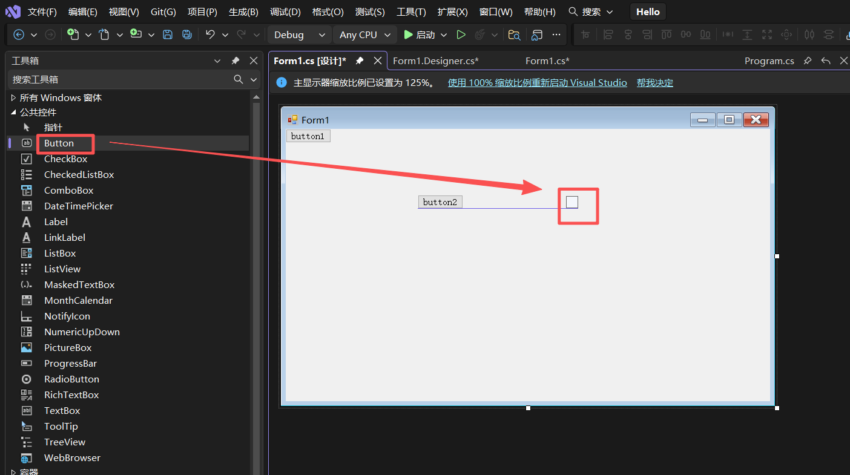Open the 调试(D) menu
The image size is (850, 475).
point(285,12)
